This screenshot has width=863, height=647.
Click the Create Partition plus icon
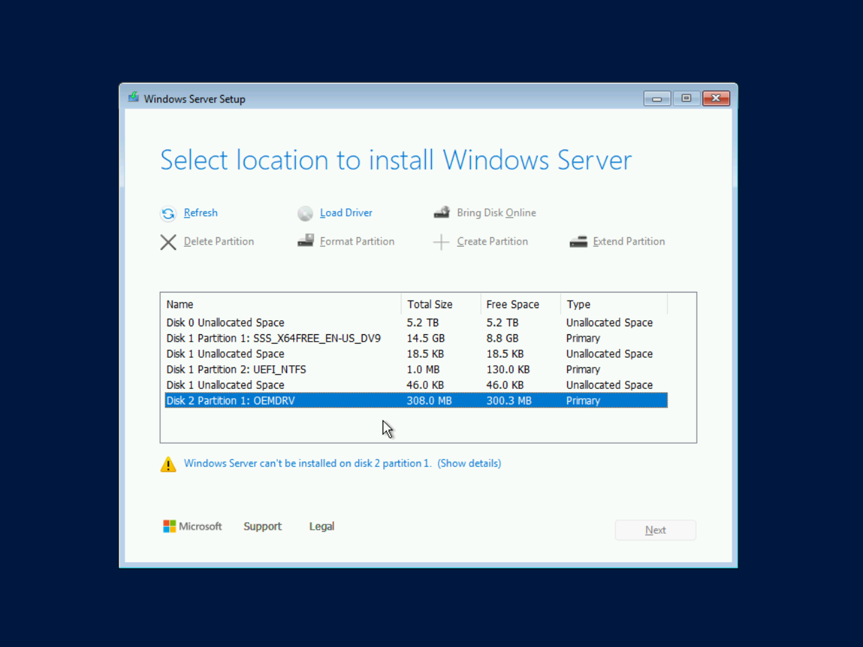[x=441, y=242]
